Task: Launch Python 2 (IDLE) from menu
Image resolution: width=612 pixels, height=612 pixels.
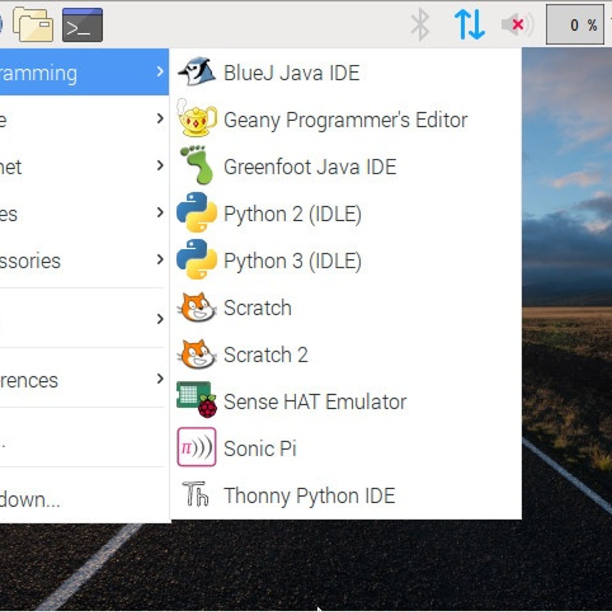Action: tap(292, 214)
